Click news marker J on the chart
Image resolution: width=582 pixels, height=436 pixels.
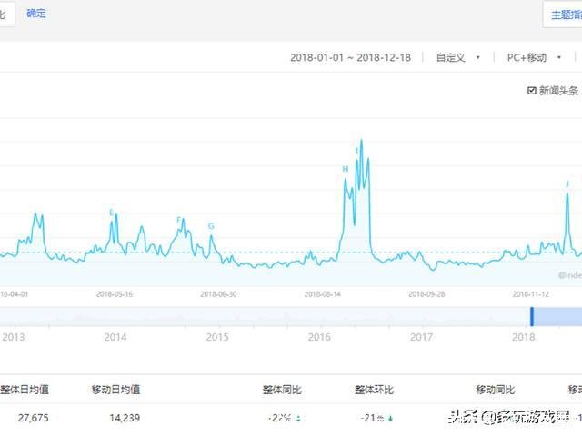(567, 183)
